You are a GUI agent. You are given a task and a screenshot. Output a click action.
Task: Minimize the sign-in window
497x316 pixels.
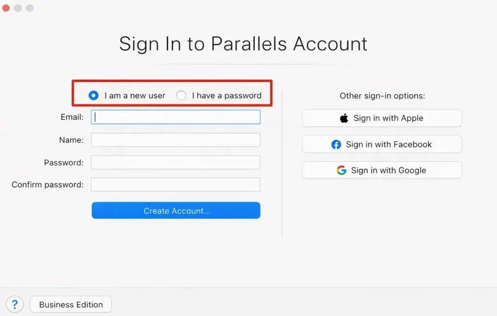click(x=17, y=8)
